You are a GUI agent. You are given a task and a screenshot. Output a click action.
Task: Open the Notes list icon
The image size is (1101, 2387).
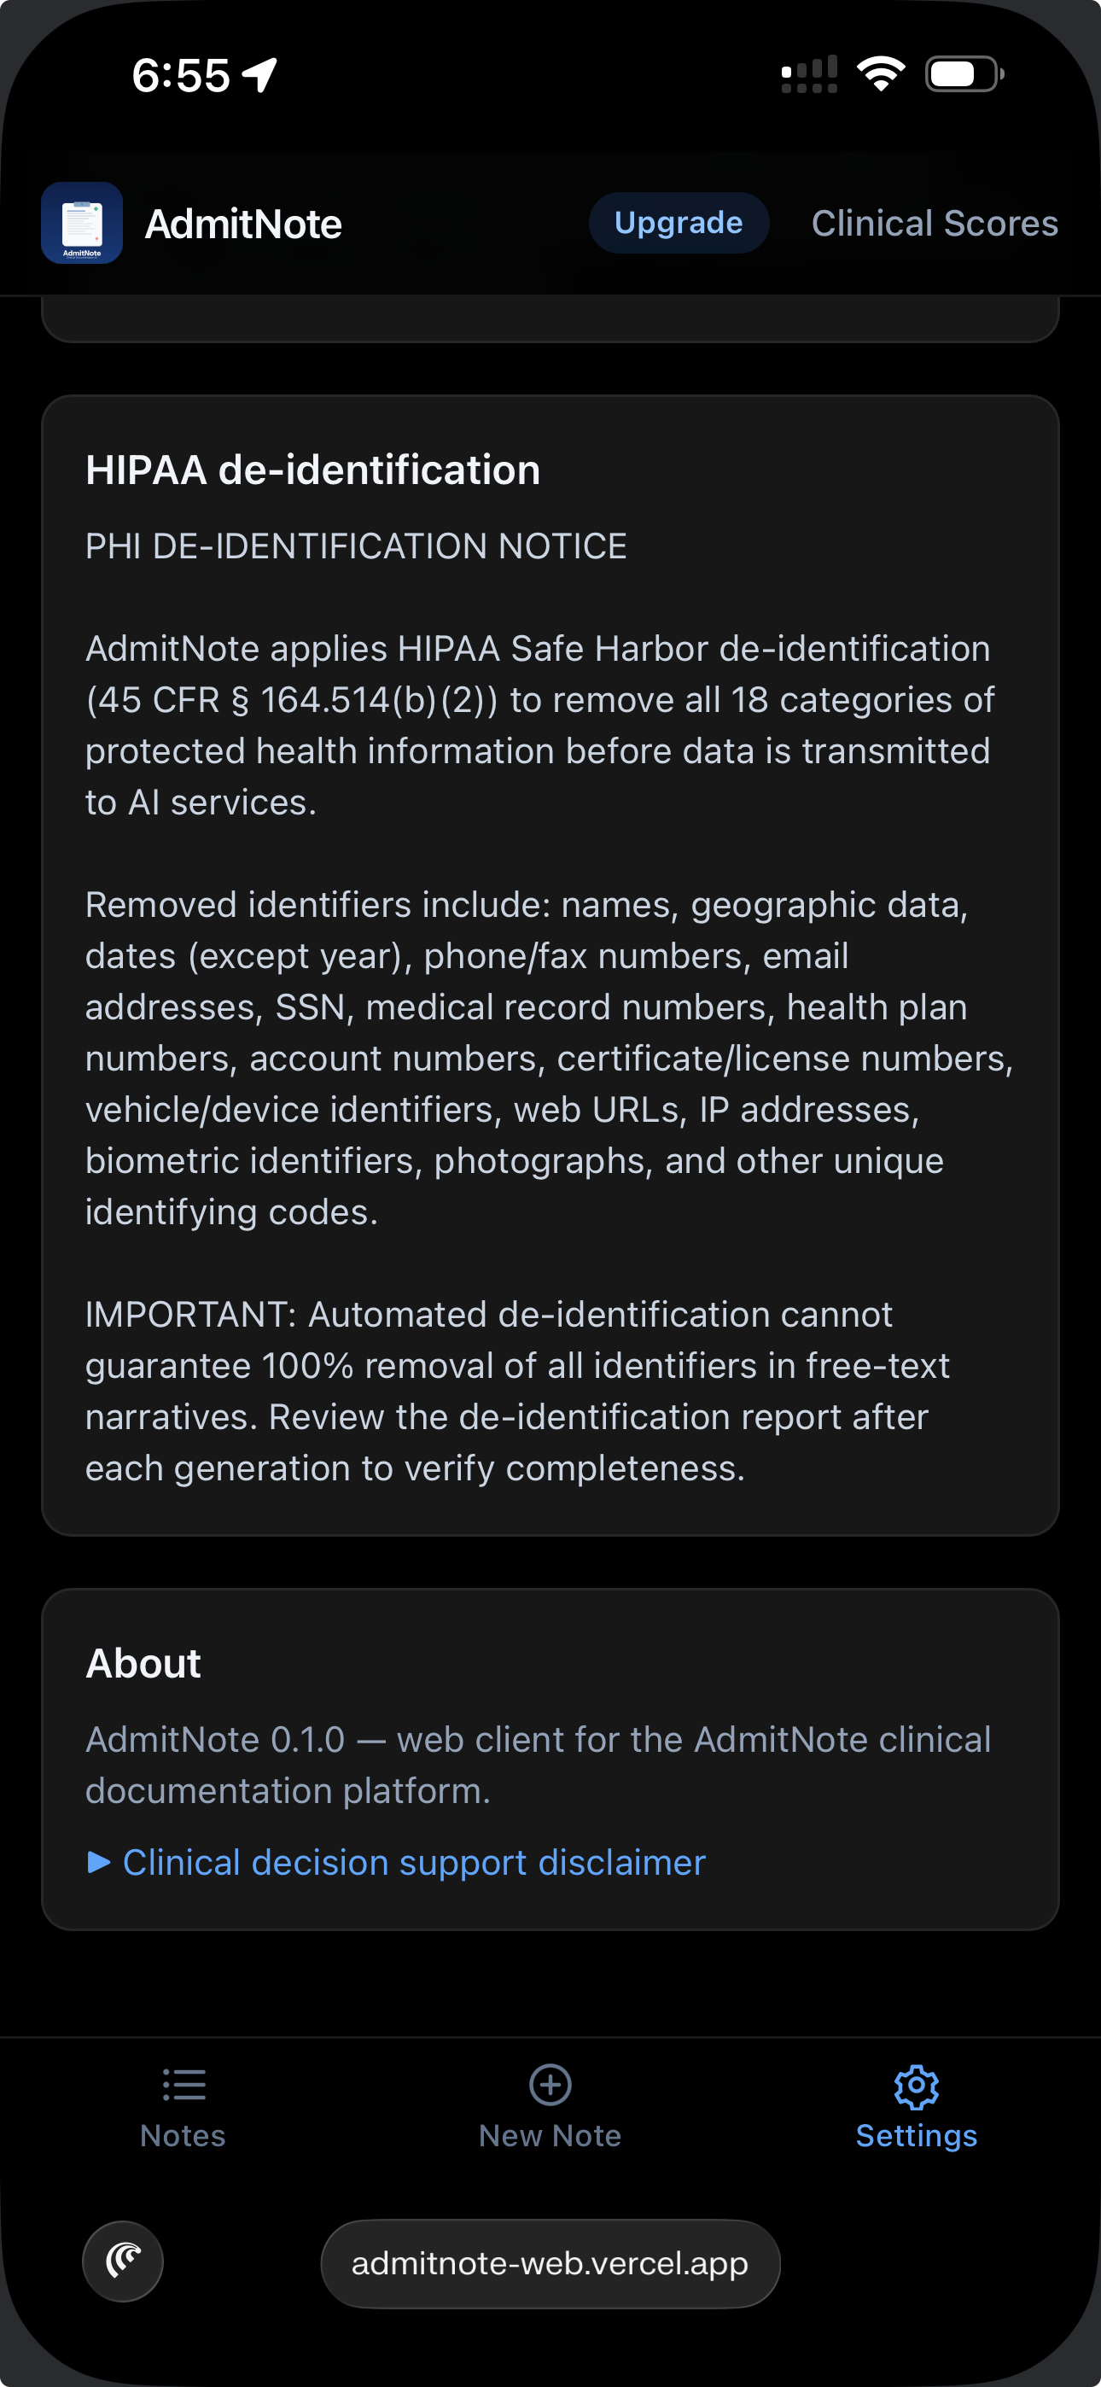(x=183, y=2084)
